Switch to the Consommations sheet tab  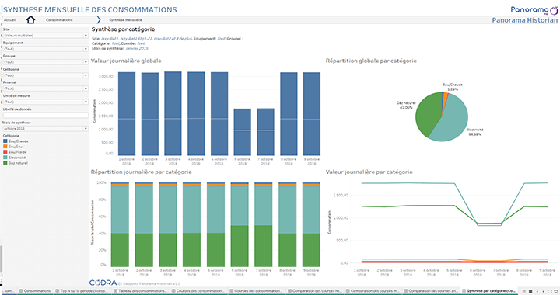point(35,291)
